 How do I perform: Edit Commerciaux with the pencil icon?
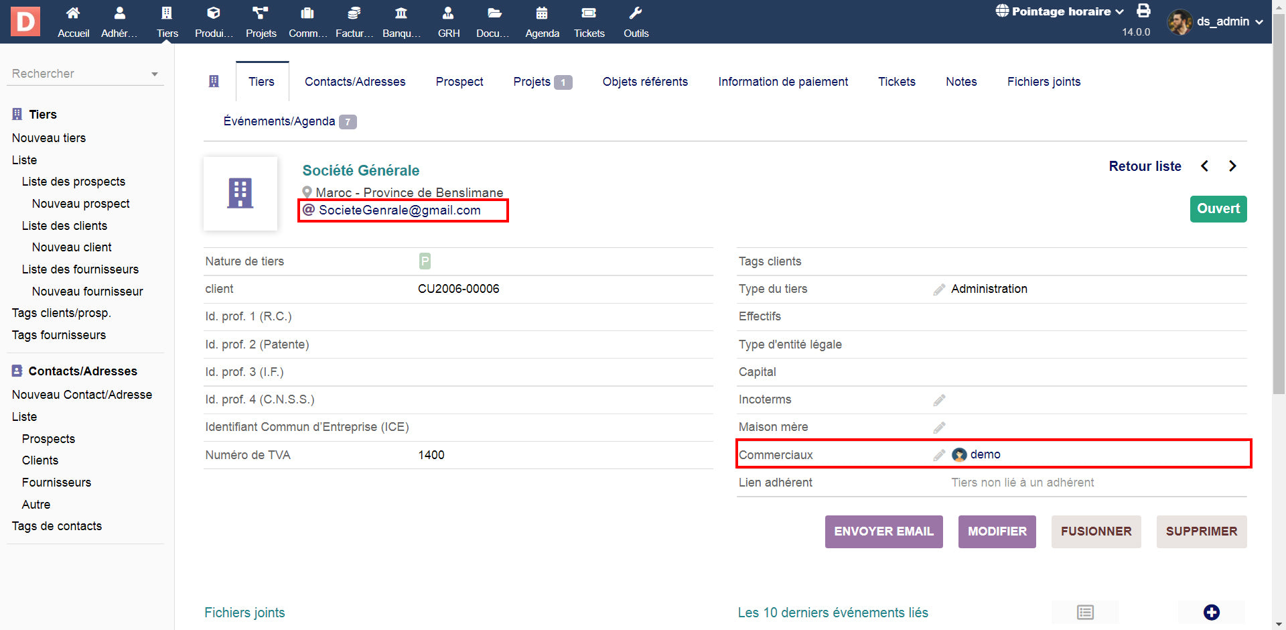[x=939, y=455]
